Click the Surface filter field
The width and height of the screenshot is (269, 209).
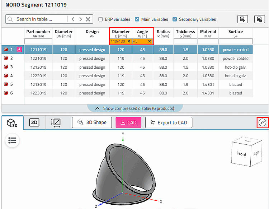[x=236, y=41]
